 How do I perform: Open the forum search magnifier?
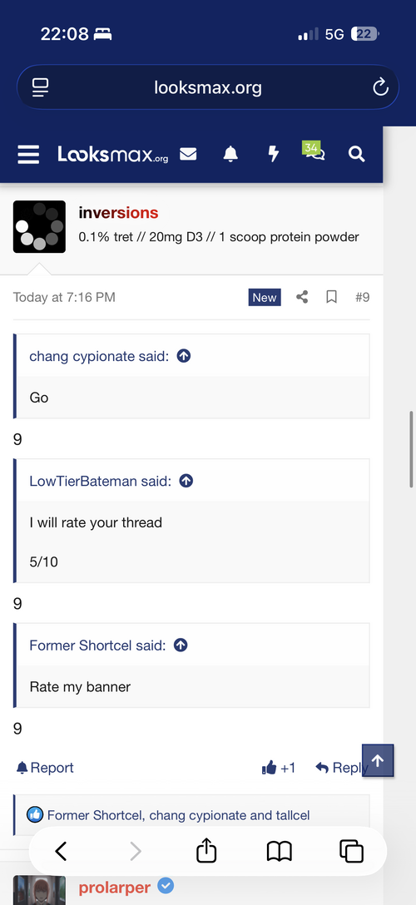[x=357, y=154]
